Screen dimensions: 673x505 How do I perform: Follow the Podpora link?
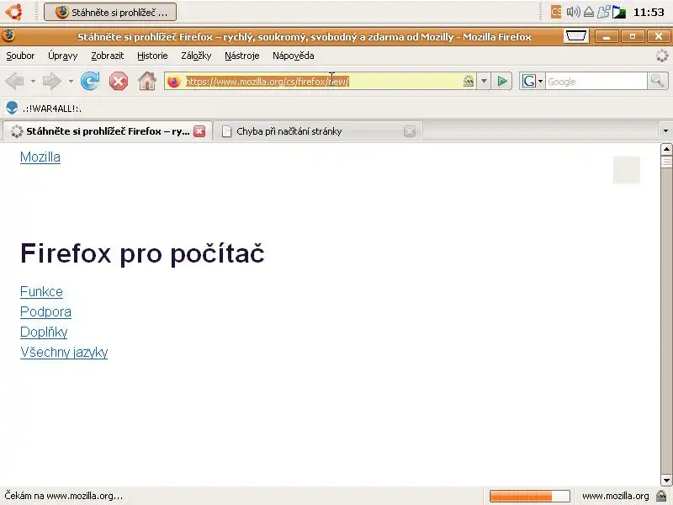click(46, 311)
